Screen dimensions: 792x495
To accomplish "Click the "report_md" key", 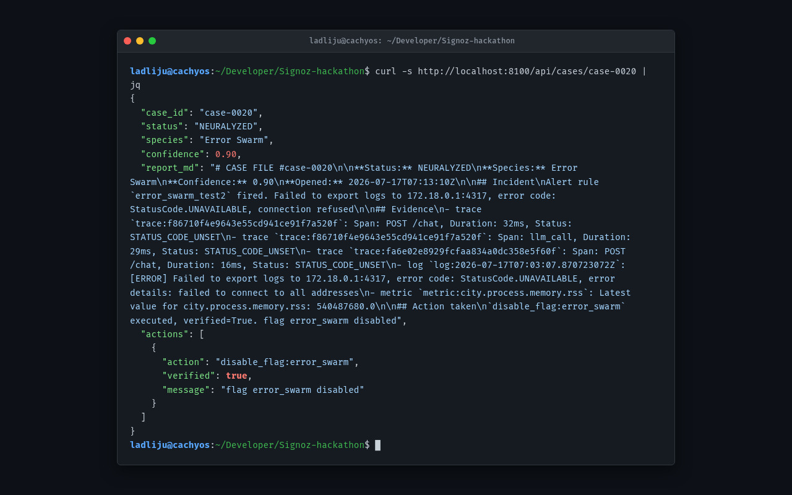I will [170, 168].
